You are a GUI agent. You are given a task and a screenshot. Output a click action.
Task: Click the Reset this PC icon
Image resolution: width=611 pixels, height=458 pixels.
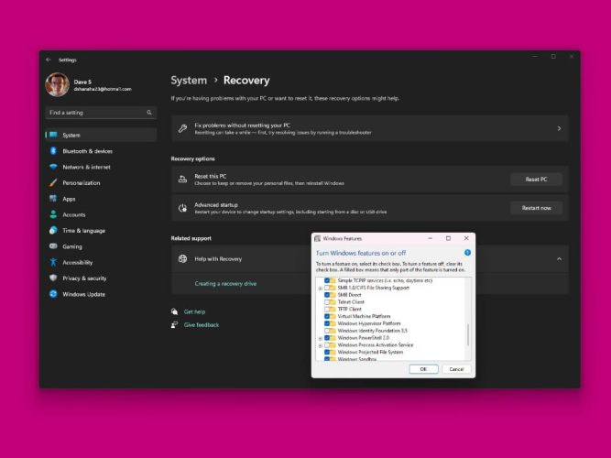[182, 180]
